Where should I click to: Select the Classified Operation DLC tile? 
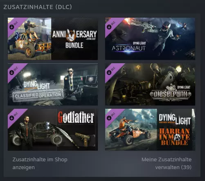(x=53, y=84)
